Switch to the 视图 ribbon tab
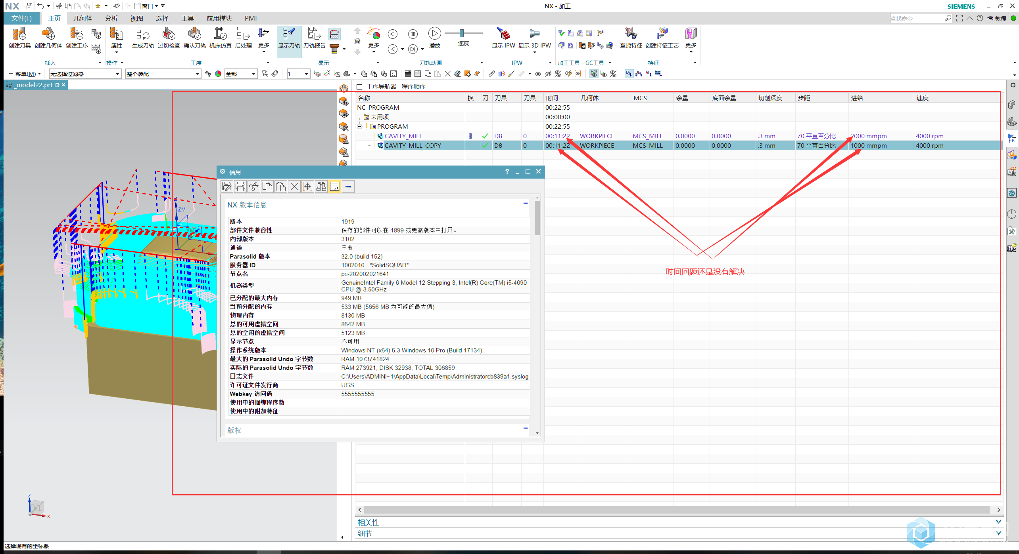The width and height of the screenshot is (1019, 554). click(136, 18)
